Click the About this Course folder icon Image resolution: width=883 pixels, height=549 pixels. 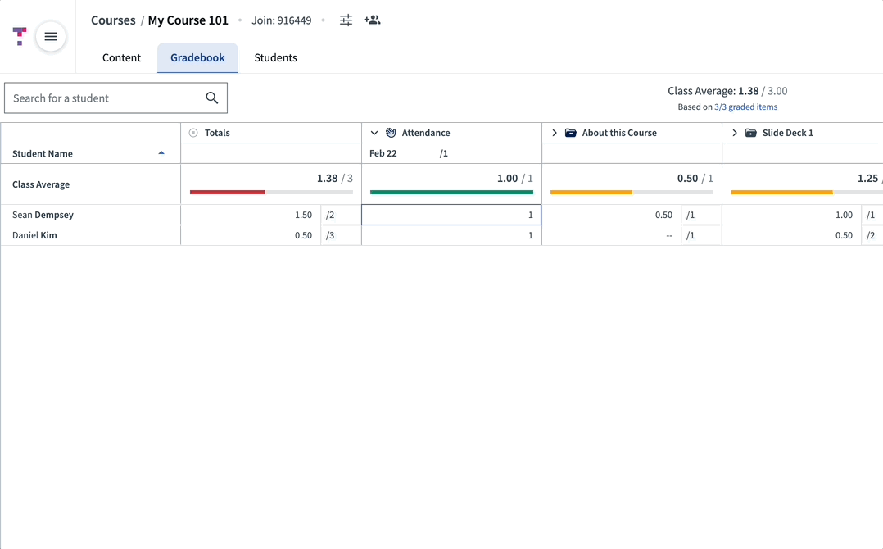tap(570, 133)
